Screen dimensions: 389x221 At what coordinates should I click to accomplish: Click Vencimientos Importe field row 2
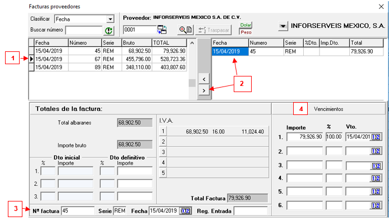click(x=305, y=151)
